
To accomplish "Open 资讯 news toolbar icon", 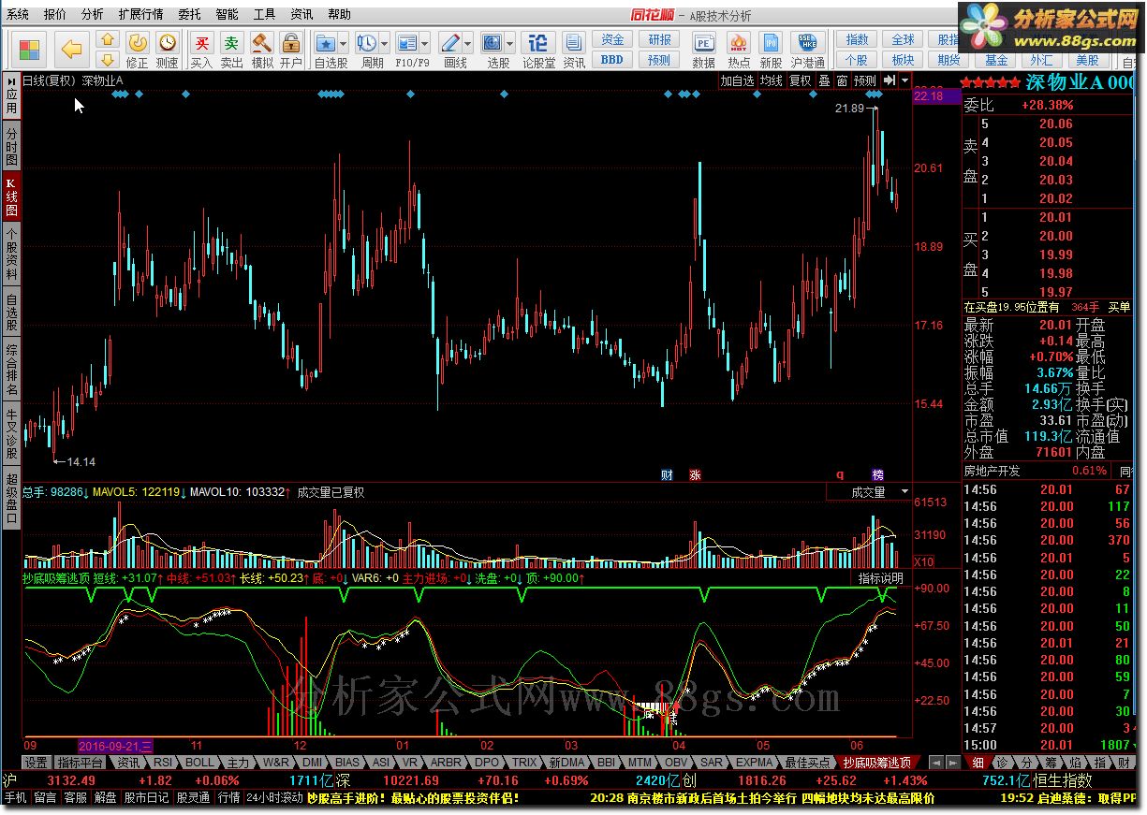I will 574,50.
